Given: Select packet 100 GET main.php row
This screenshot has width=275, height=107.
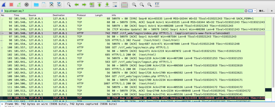Looking at the screenshot, I should (x=133, y=47).
